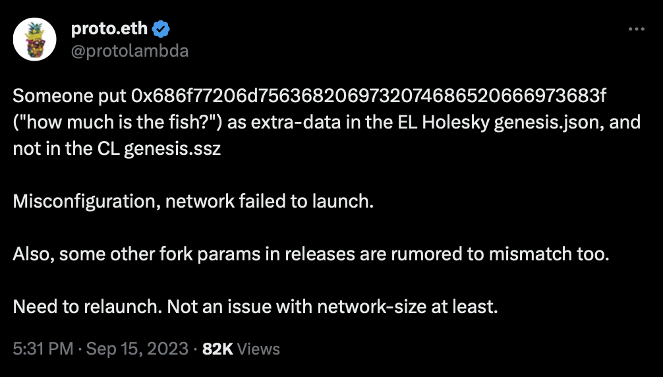
Task: Click the "Also, some other fork params" line
Action: click(x=311, y=254)
